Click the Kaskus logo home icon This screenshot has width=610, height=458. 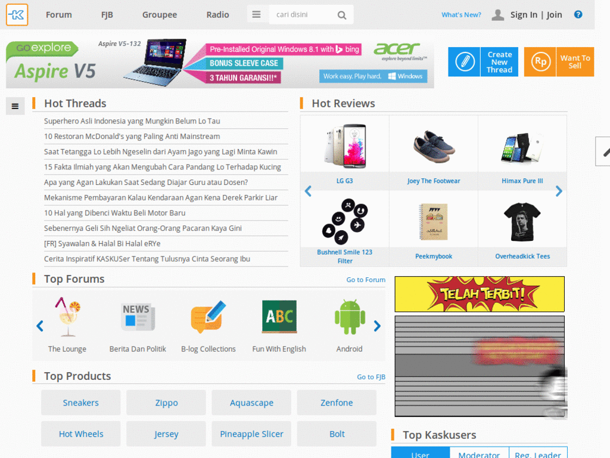click(17, 15)
